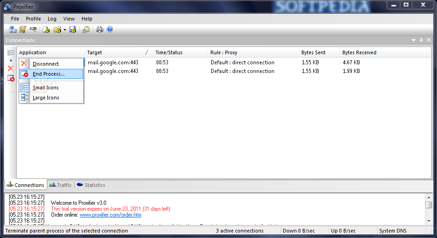Viewport: 437px width, 238px height.
Task: Choose Disconnect from context menu
Action: 51,64
